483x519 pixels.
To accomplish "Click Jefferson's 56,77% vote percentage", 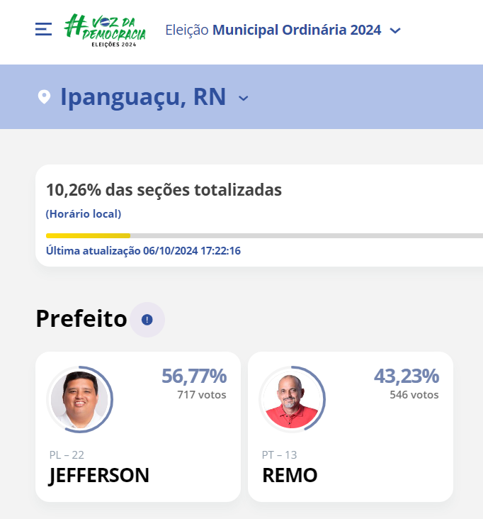I will [194, 376].
